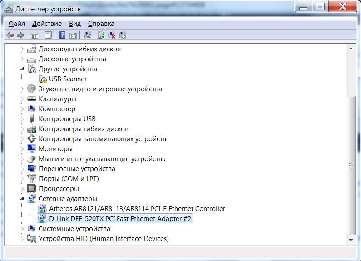361x261 pixels.
Task: Collapse Другие устройства node
Action: [x=22, y=69]
